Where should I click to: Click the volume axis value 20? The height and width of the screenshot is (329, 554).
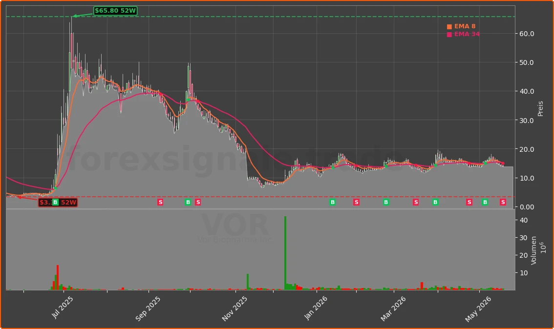click(524, 256)
